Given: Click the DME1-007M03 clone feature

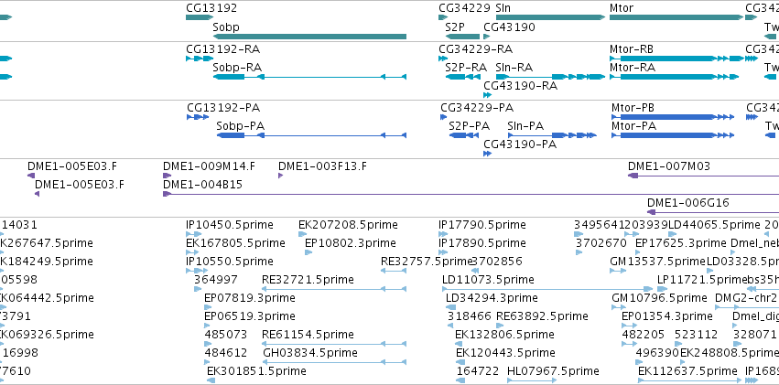Looking at the screenshot, I should 704,176.
